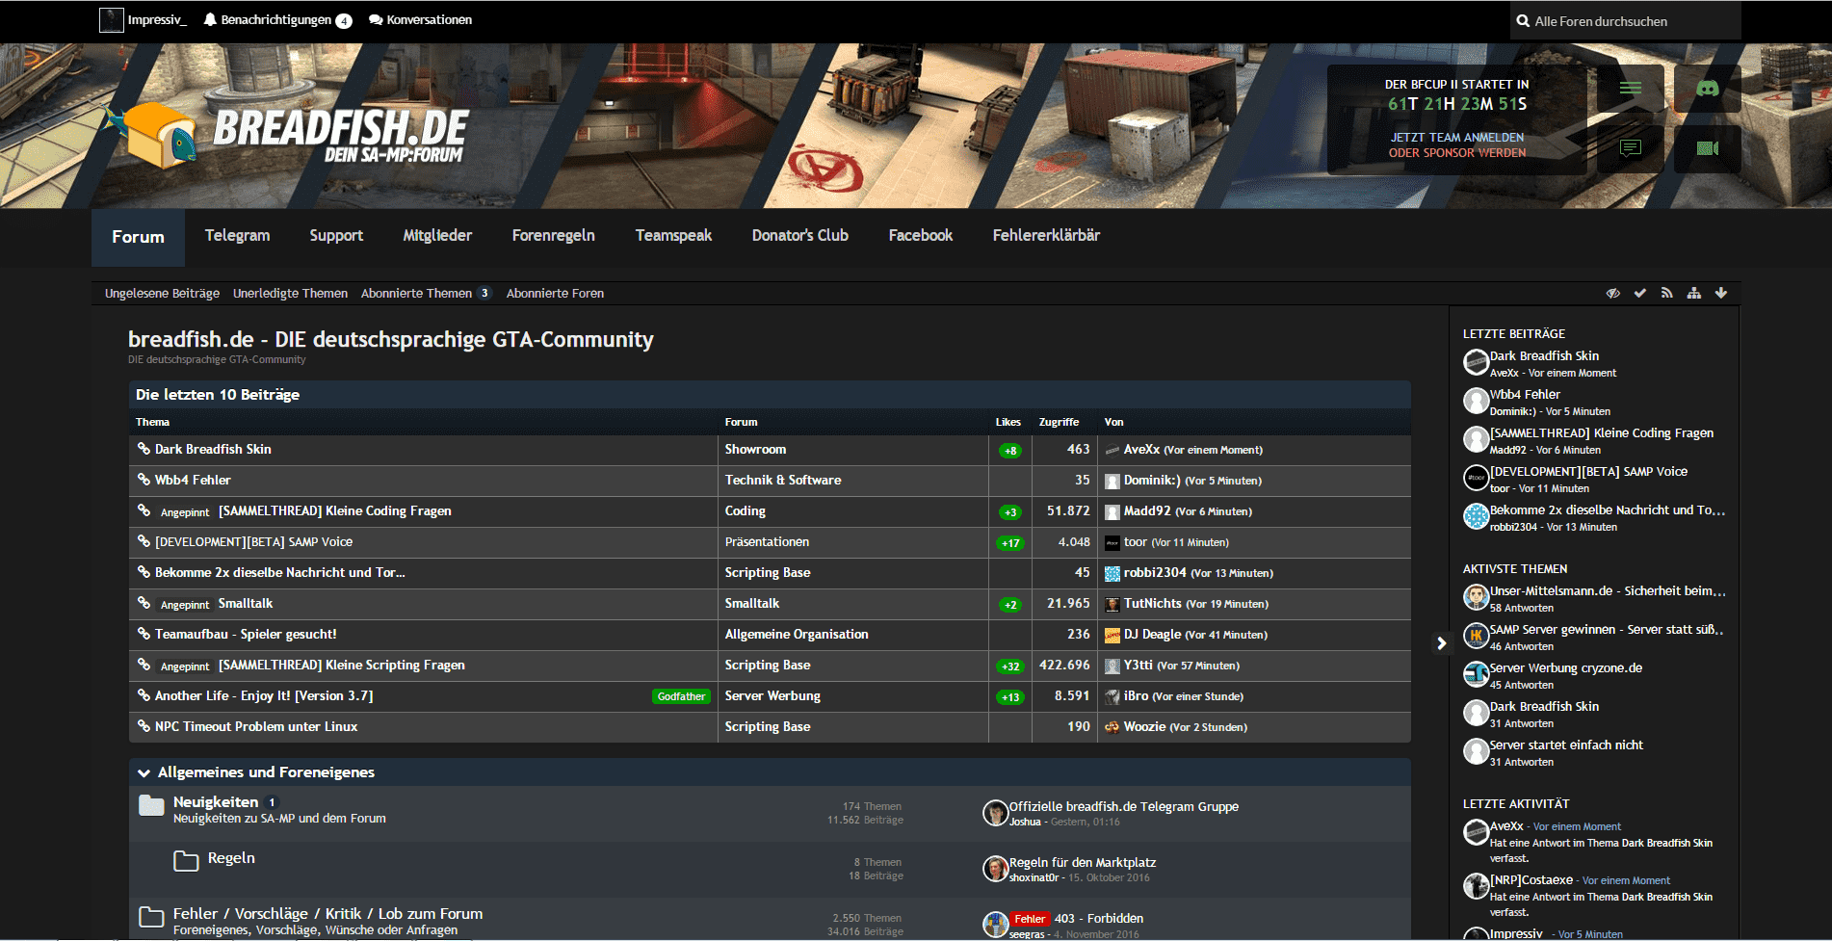Jump to page bottom with down arrow icon
Viewport: 1832px width, 941px height.
1720,293
